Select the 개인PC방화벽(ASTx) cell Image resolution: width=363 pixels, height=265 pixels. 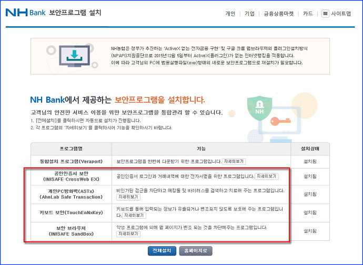pyautogui.click(x=72, y=194)
